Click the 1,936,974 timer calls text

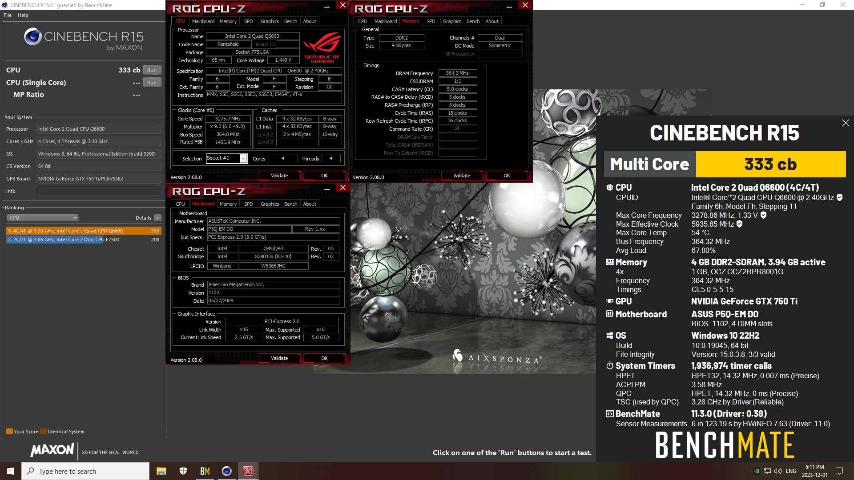pyautogui.click(x=731, y=366)
